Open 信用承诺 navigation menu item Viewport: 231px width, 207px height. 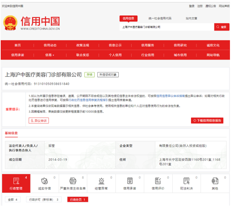(17, 55)
